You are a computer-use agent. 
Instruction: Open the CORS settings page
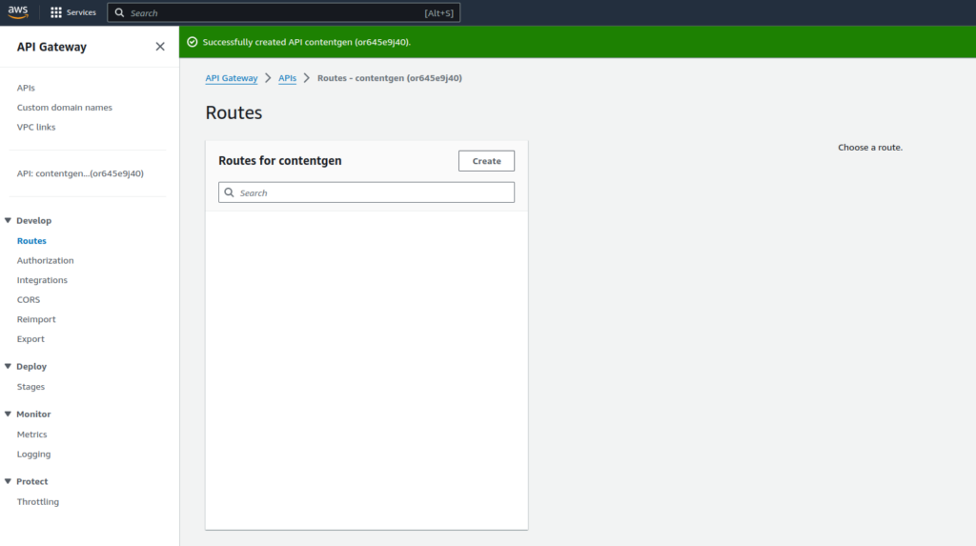(x=29, y=299)
